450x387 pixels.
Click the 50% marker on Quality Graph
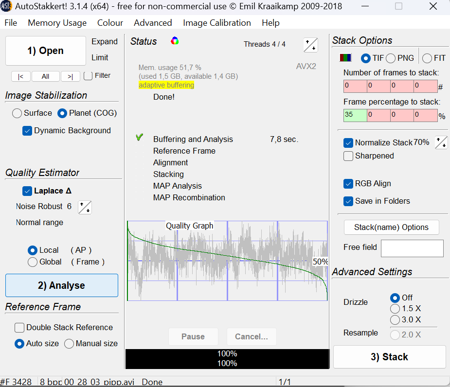320,262
